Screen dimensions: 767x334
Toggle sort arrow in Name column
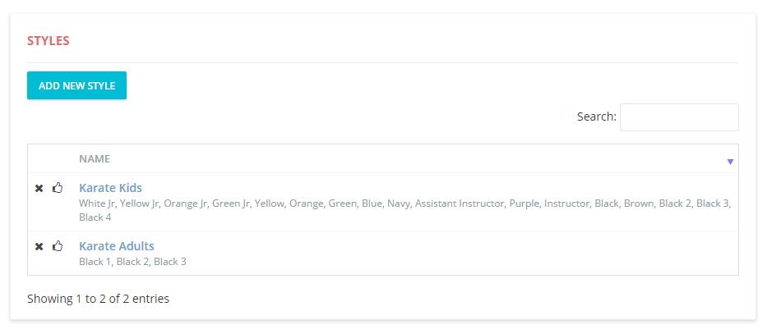pos(729,162)
